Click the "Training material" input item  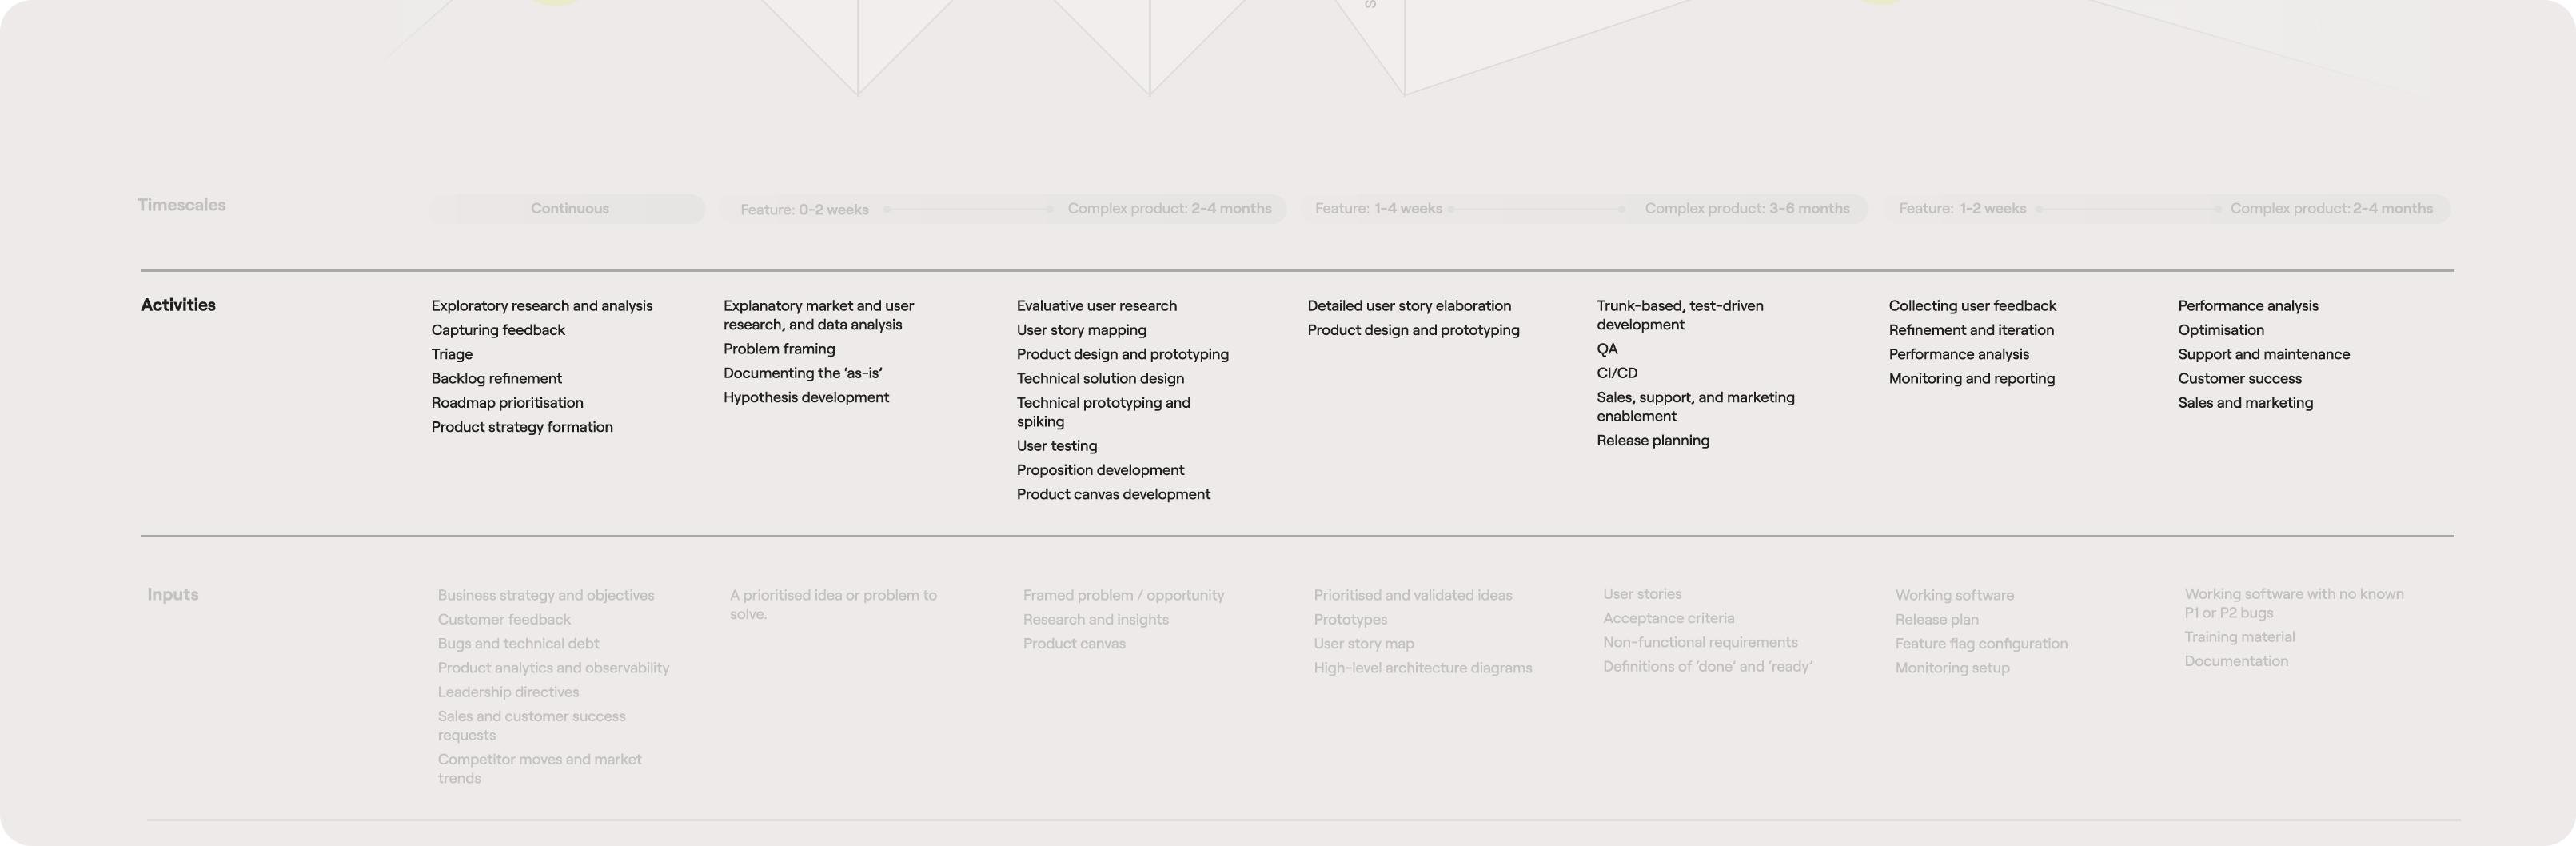coord(2239,637)
